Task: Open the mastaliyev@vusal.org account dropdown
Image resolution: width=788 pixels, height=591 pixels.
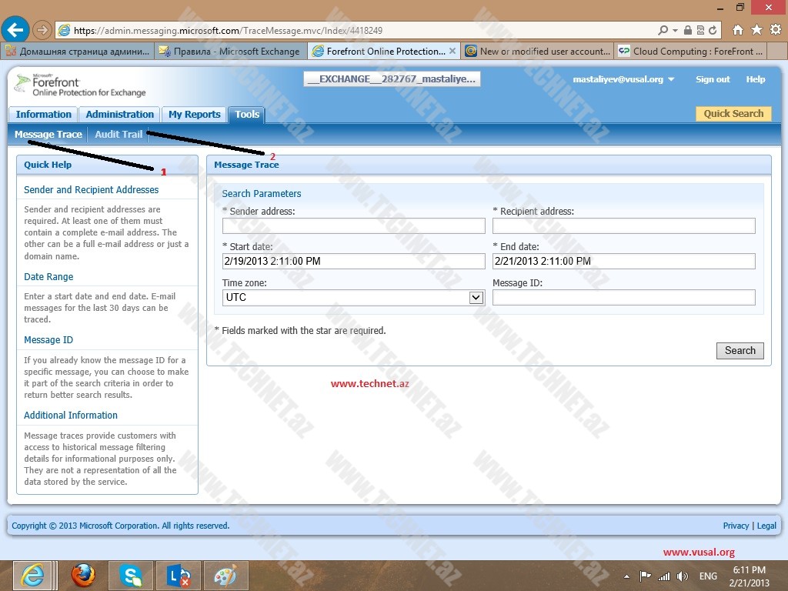Action: [x=671, y=80]
